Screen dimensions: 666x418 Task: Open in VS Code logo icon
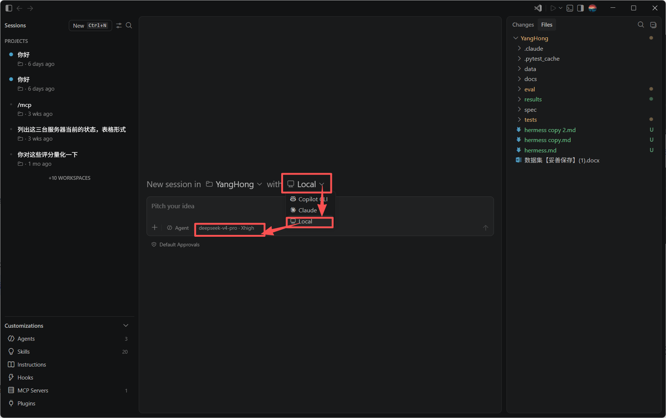[538, 8]
